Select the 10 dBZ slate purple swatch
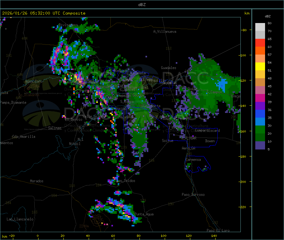 pos(260,145)
